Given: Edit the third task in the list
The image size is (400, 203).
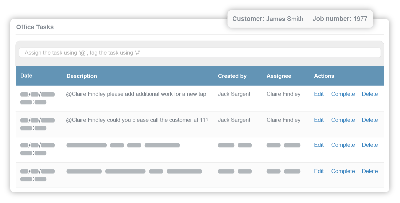Looking at the screenshot, I should [x=319, y=145].
